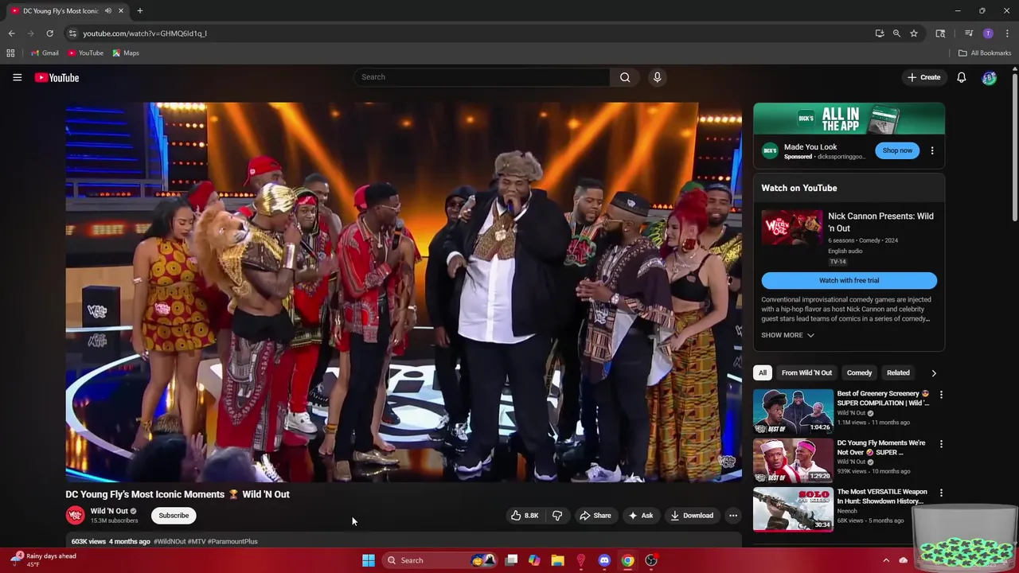Open a new tab with plus button
The width and height of the screenshot is (1019, 573).
click(139, 11)
